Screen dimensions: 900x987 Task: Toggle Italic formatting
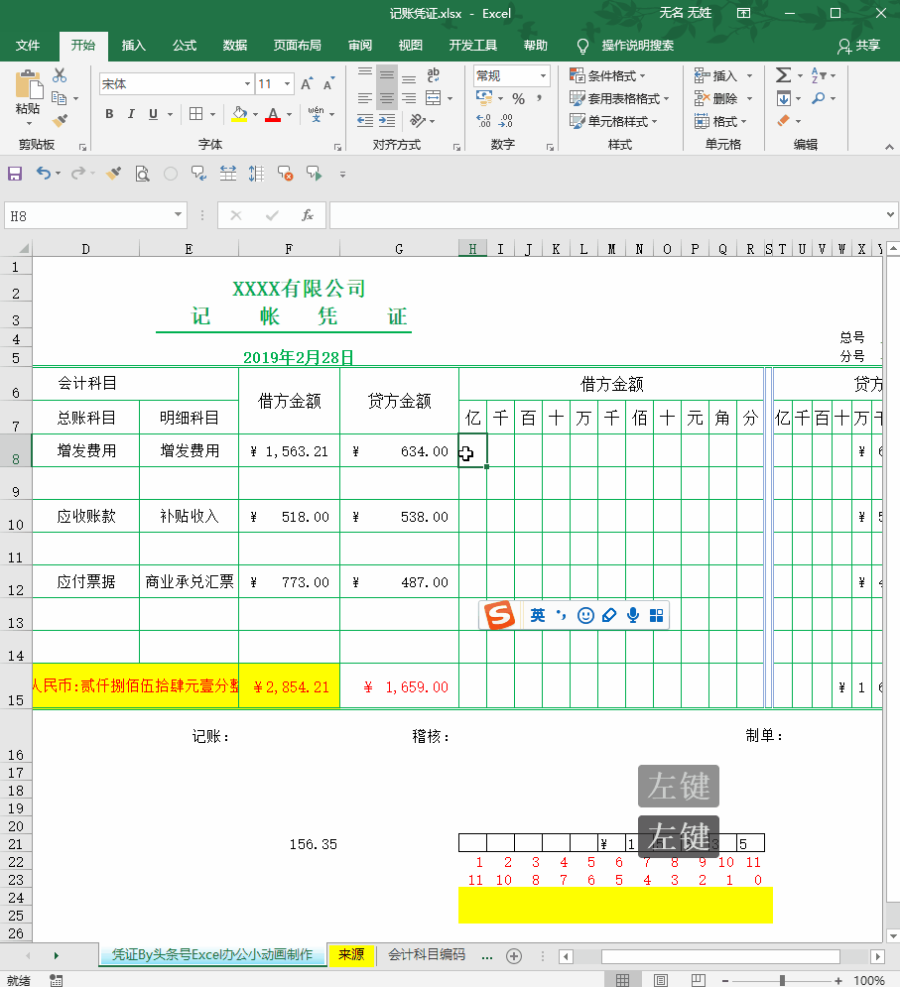click(131, 114)
